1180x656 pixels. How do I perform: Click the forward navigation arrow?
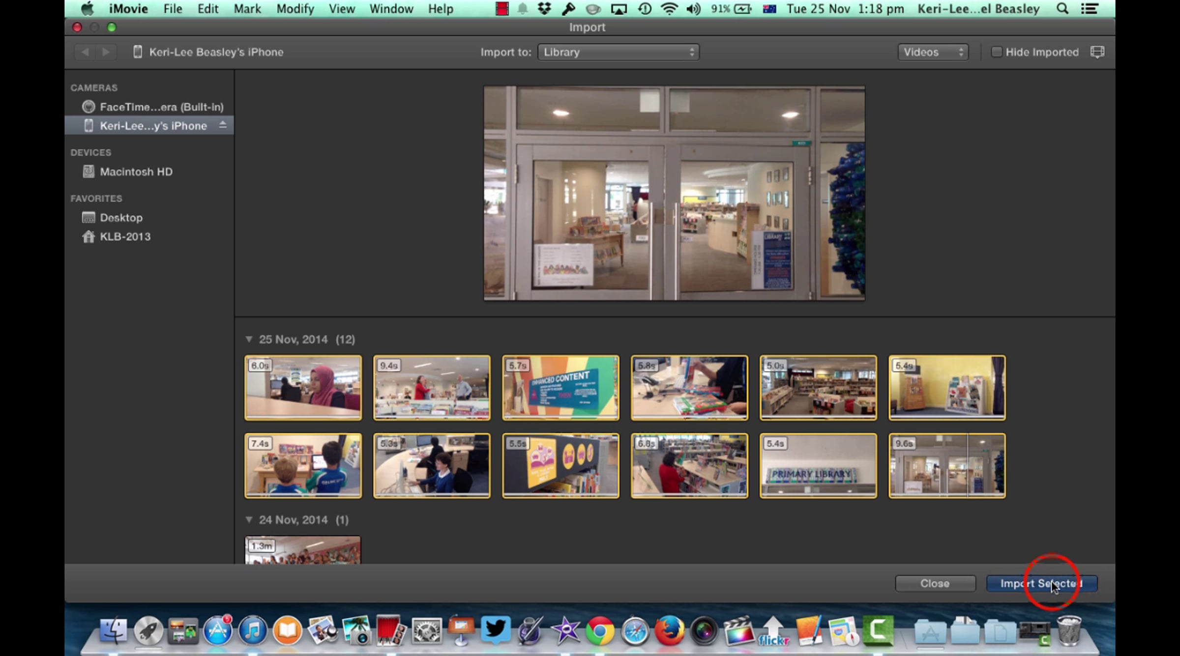106,52
